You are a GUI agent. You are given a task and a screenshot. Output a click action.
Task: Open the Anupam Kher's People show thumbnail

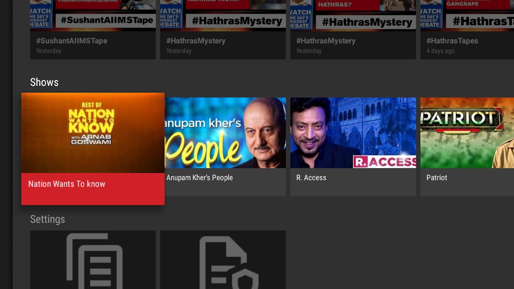[x=225, y=133]
